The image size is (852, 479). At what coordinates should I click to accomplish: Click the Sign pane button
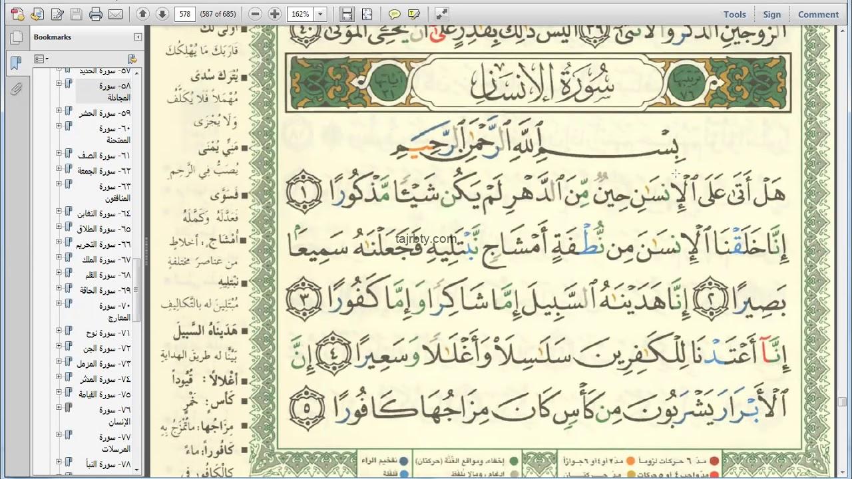(x=771, y=14)
